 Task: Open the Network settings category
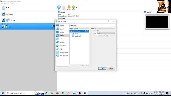point(62,42)
